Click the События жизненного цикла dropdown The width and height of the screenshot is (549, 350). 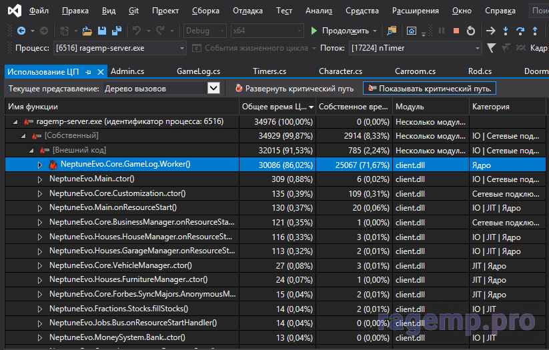254,48
